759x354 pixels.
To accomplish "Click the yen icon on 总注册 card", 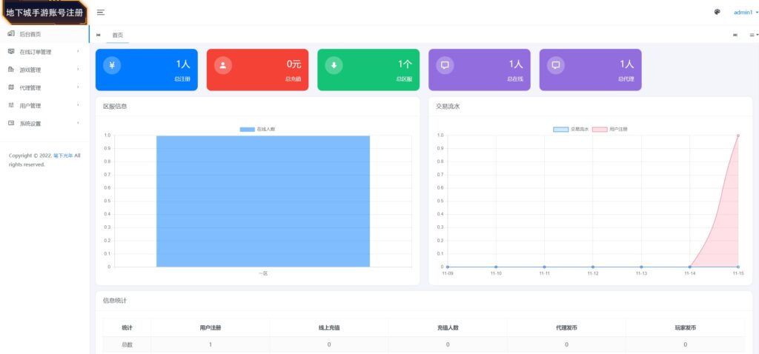I will (x=112, y=65).
